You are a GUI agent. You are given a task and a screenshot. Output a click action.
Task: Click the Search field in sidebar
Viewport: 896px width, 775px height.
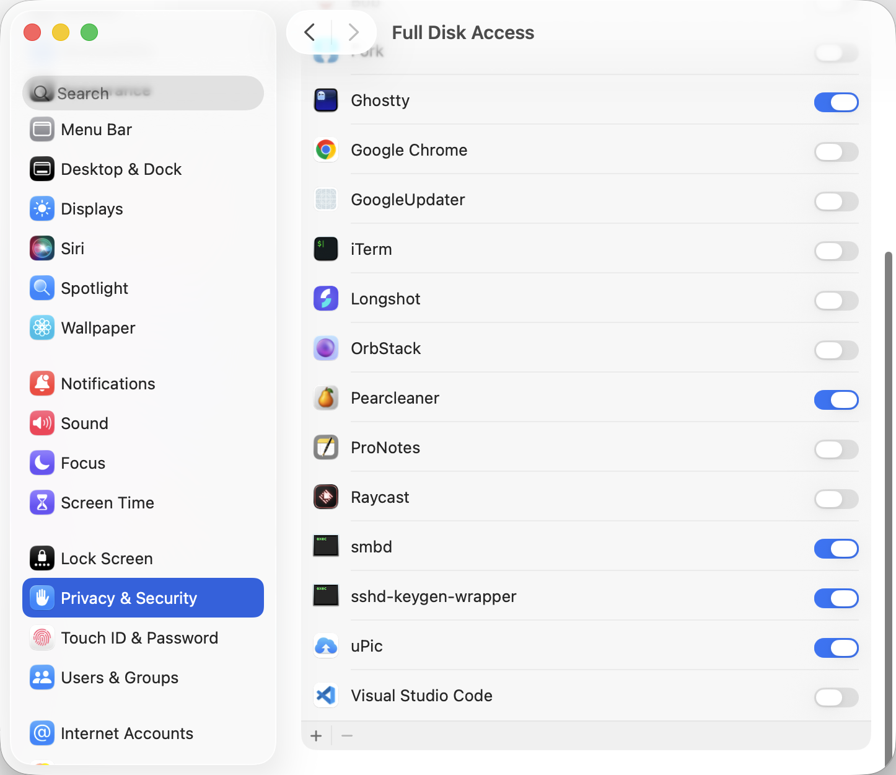(x=143, y=93)
